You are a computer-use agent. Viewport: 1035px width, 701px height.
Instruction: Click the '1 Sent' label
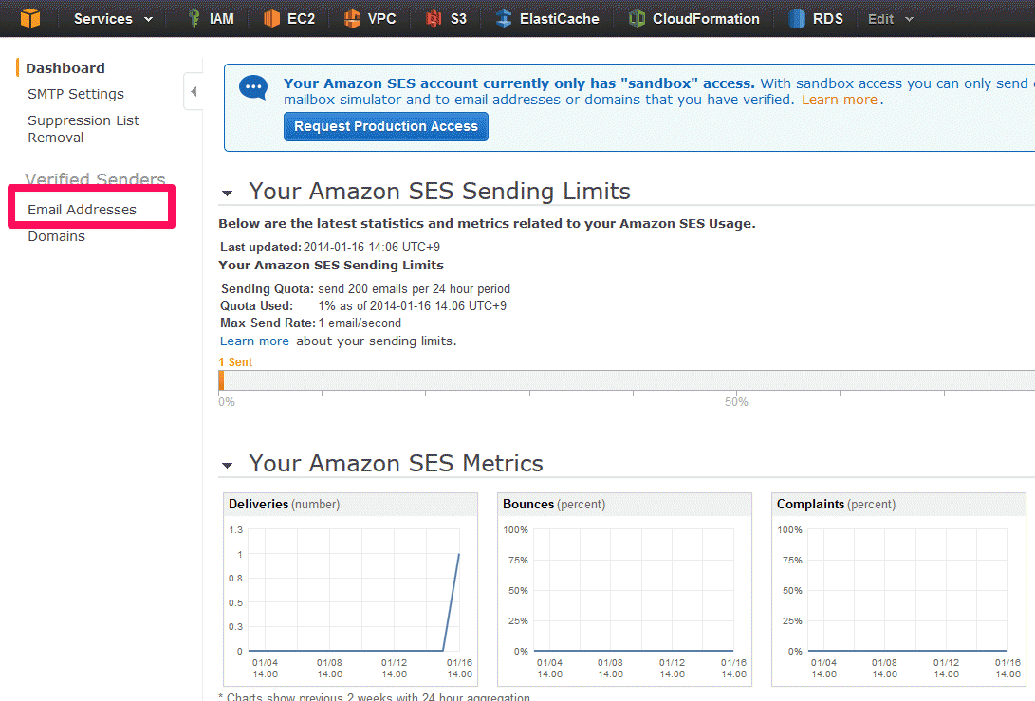pyautogui.click(x=235, y=361)
